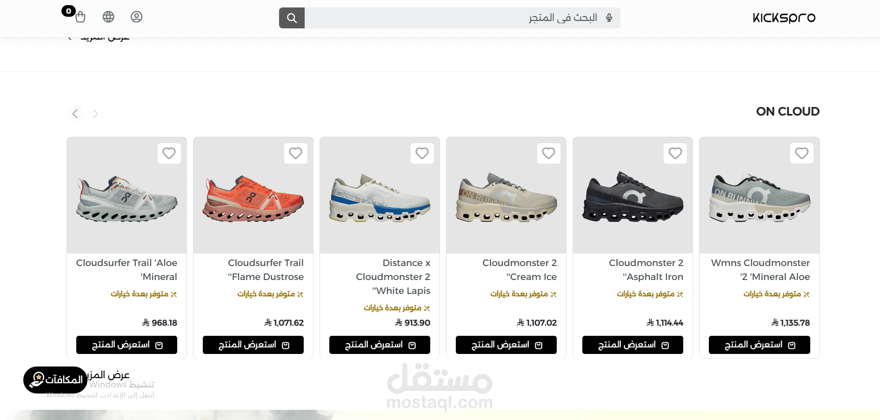Heart the Distance x Cloudmonster 2 shoe
The height and width of the screenshot is (420, 880).
coord(422,153)
